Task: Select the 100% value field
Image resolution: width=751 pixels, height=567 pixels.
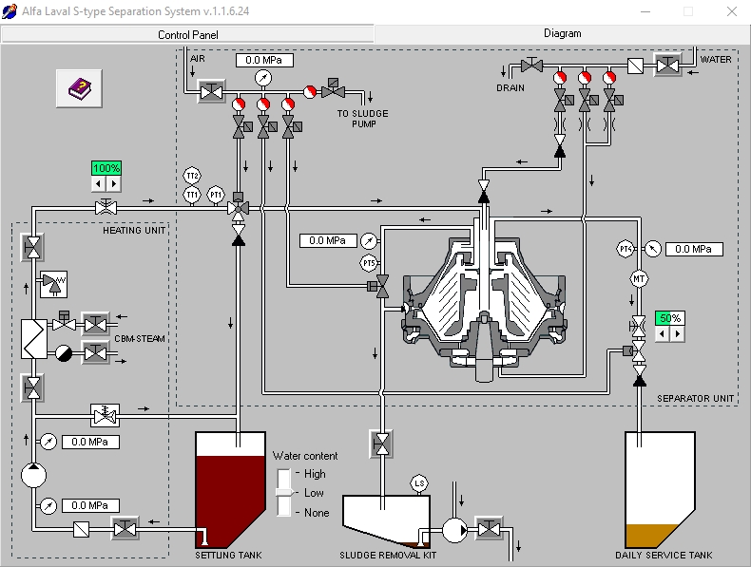Action: (106, 168)
